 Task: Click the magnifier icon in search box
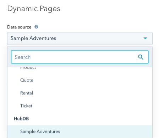click(141, 57)
